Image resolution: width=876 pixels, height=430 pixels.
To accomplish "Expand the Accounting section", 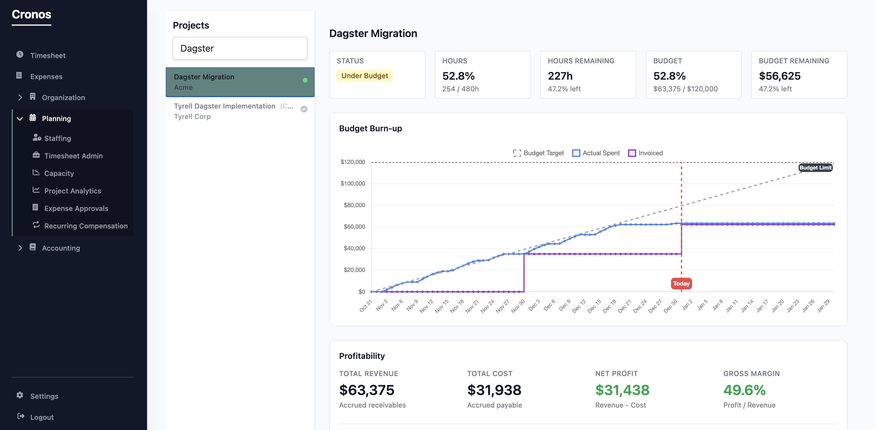I will click(x=61, y=248).
